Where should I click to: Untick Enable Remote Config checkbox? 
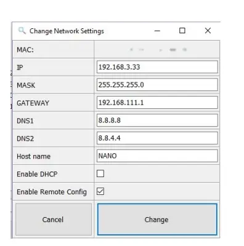click(x=100, y=191)
